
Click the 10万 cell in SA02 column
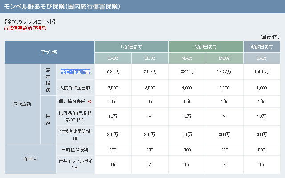113,116
